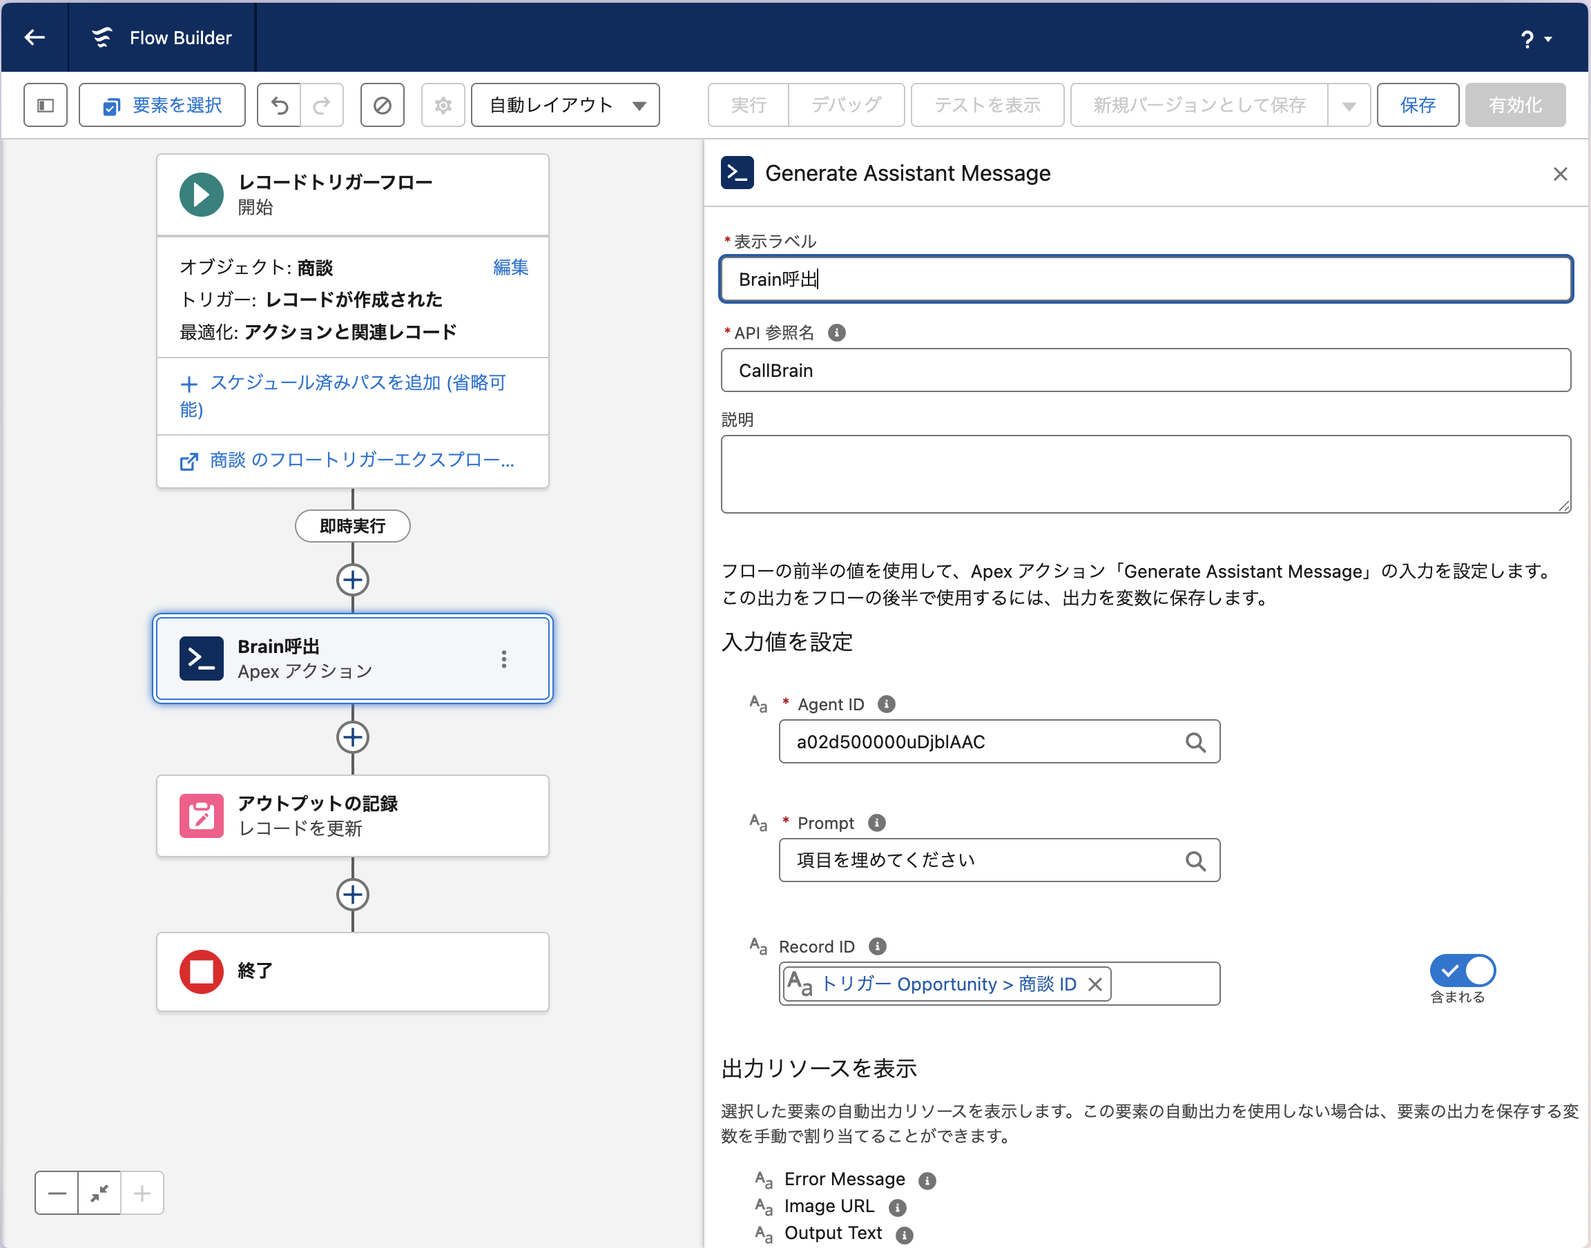Click the 保存 save button
This screenshot has width=1591, height=1248.
[x=1418, y=105]
